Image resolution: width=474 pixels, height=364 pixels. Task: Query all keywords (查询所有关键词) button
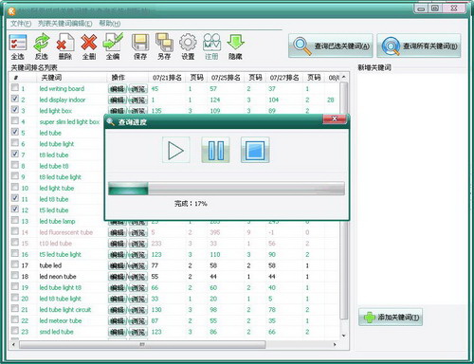tap(419, 45)
